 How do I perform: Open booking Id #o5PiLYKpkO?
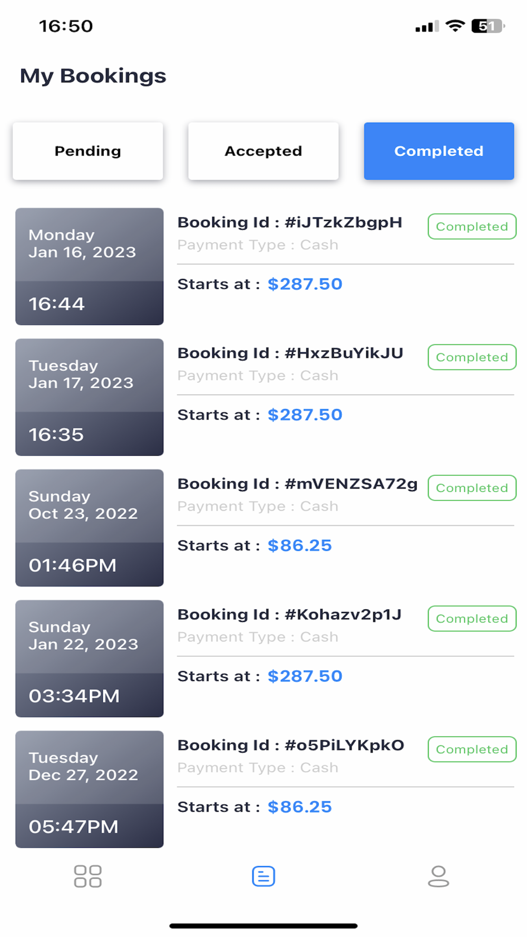[290, 745]
